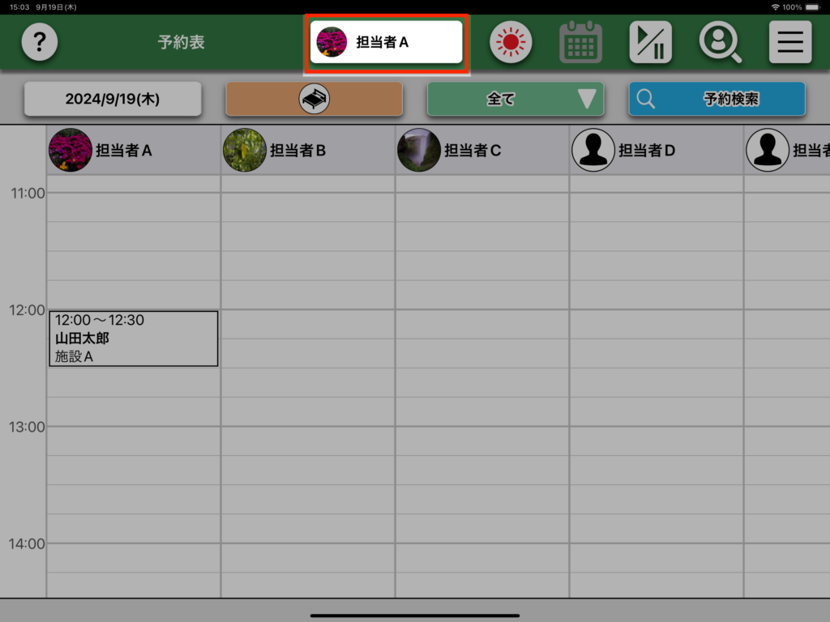The image size is (830, 622).
Task: Tap 担当者B leaf avatar thumbnail
Action: [245, 150]
